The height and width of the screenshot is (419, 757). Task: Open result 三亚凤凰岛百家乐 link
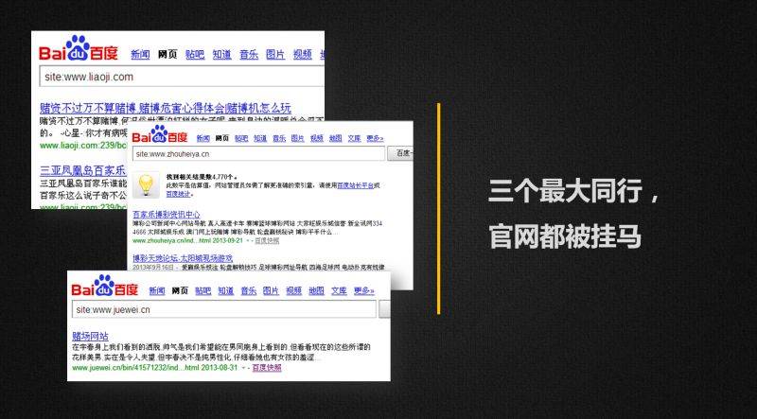pyautogui.click(x=83, y=170)
